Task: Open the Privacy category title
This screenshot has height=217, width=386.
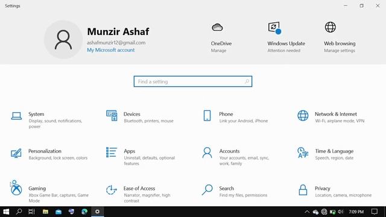Action: (323, 189)
